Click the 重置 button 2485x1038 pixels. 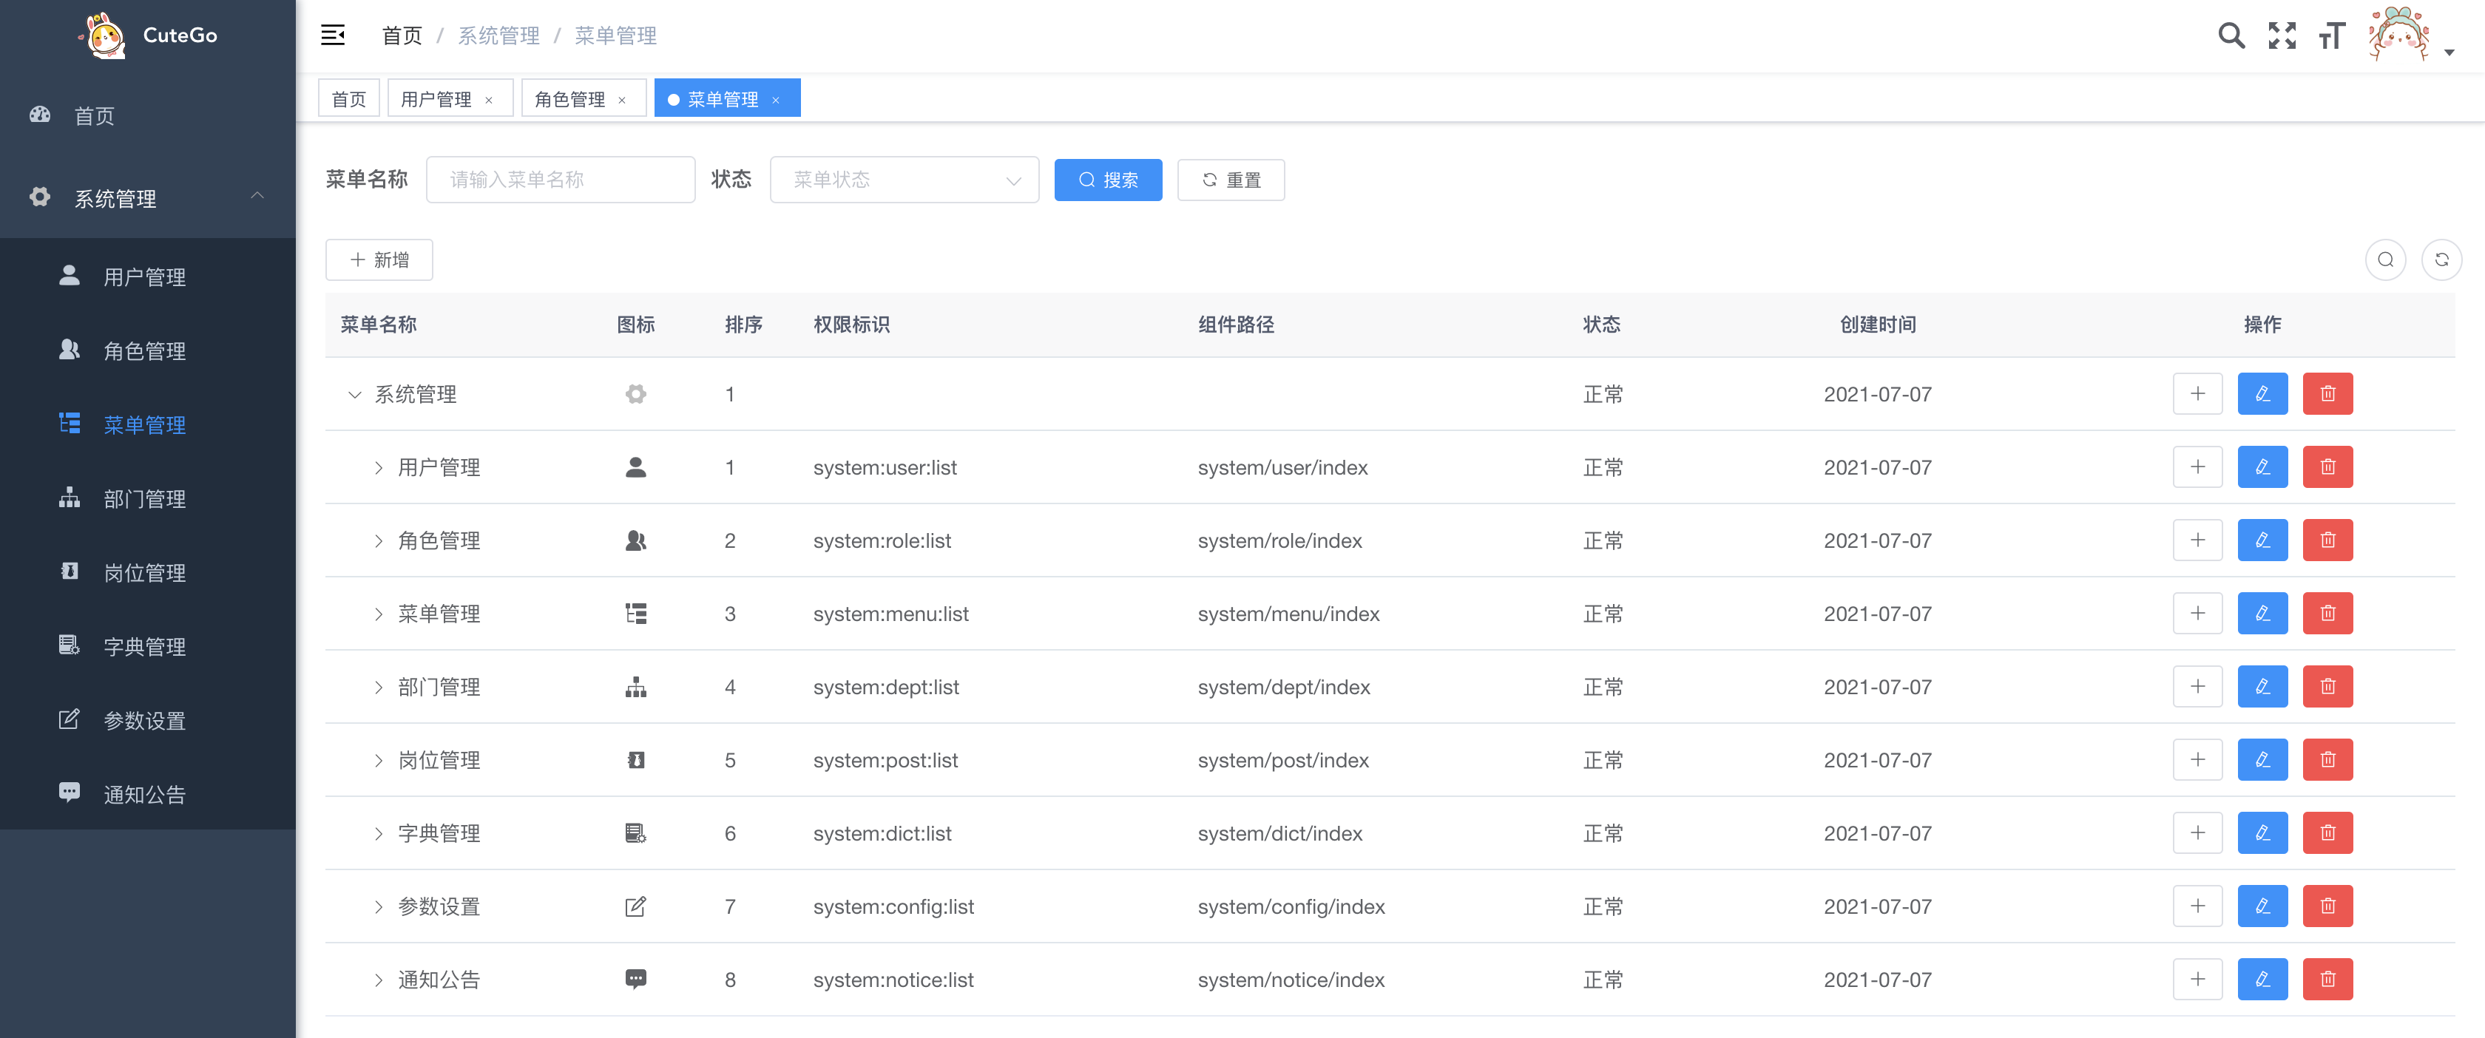[x=1230, y=180]
